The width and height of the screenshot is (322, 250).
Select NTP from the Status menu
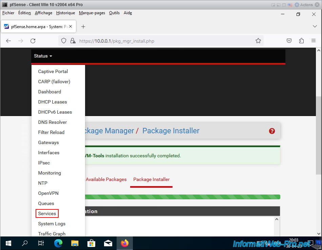coord(43,183)
